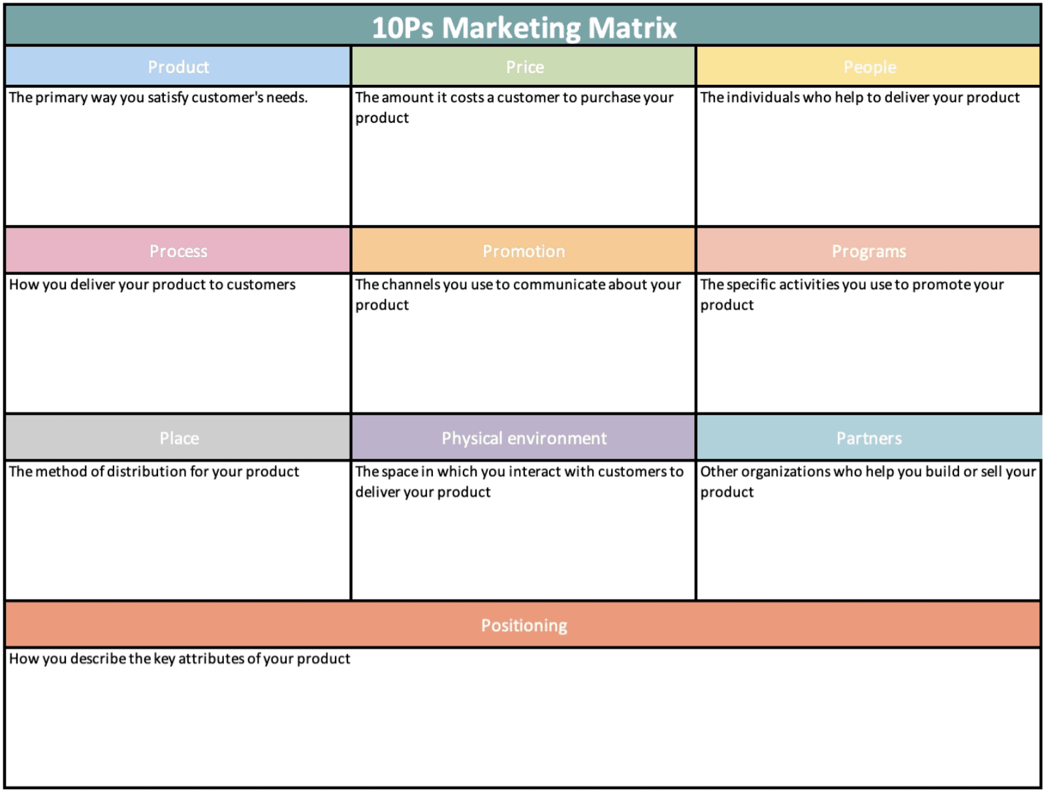Select the green Price header cell
1046x791 pixels.
click(x=524, y=67)
